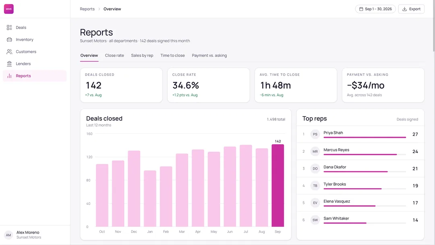435x245 pixels.
Task: Open Alex Moreno's account menu
Action: [x=35, y=235]
